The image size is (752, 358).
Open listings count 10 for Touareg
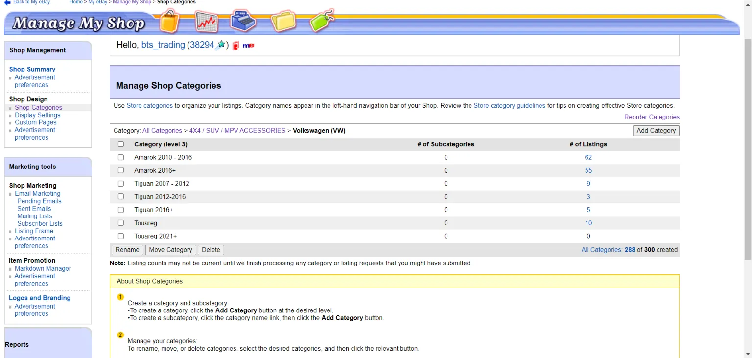[588, 223]
